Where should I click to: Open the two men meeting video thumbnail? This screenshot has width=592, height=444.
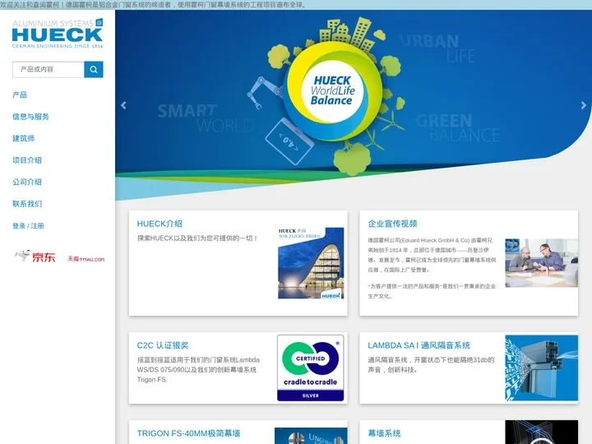pos(541,263)
